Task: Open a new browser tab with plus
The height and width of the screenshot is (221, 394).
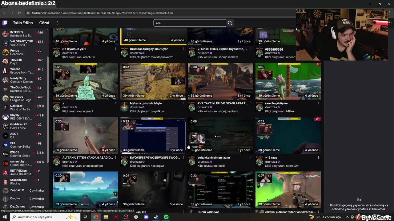Action: [60, 4]
